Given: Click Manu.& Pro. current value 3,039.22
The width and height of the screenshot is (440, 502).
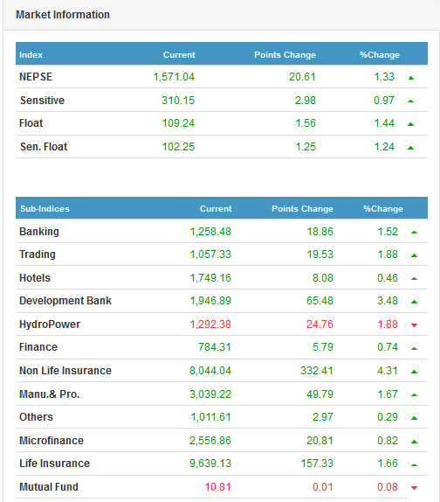Looking at the screenshot, I should [x=210, y=394].
